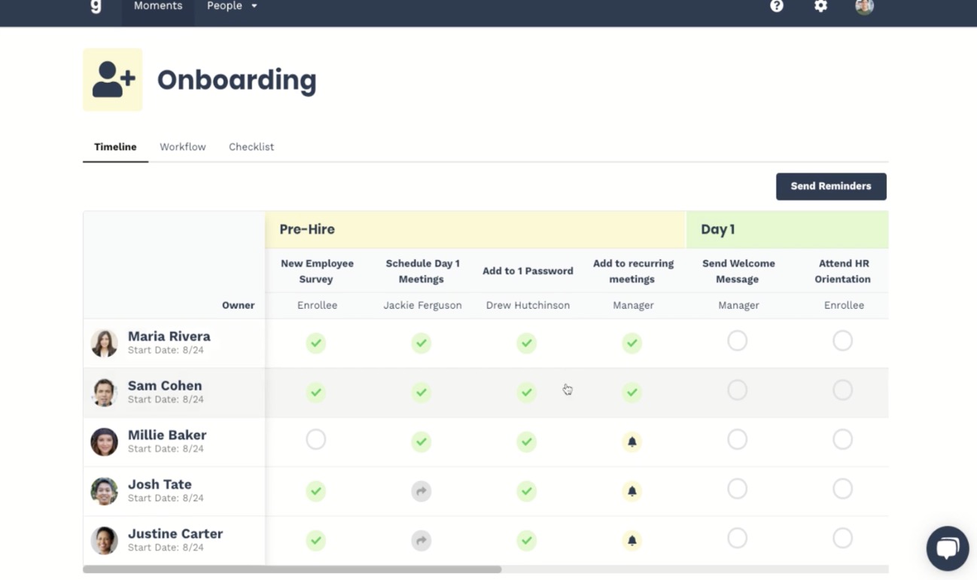This screenshot has width=977, height=580.
Task: Click the app logo in top bar
Action: [x=96, y=7]
